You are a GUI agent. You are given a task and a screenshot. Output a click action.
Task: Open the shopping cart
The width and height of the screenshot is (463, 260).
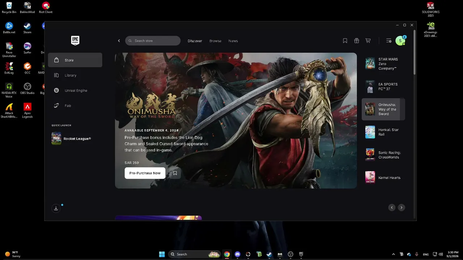tap(368, 41)
